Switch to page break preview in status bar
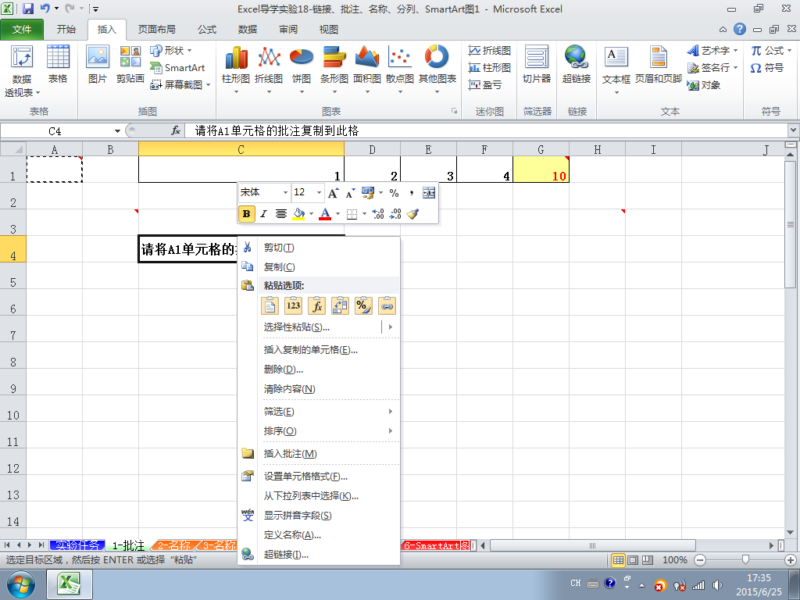This screenshot has width=800, height=600. click(648, 559)
